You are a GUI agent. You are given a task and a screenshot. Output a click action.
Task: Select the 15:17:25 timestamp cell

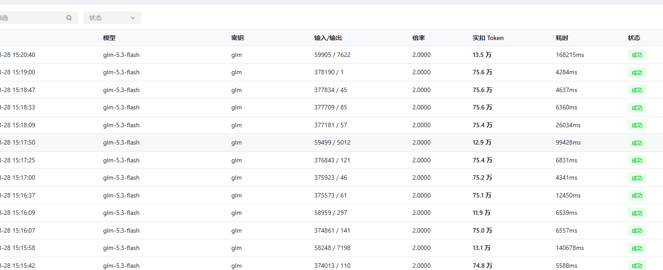point(17,160)
